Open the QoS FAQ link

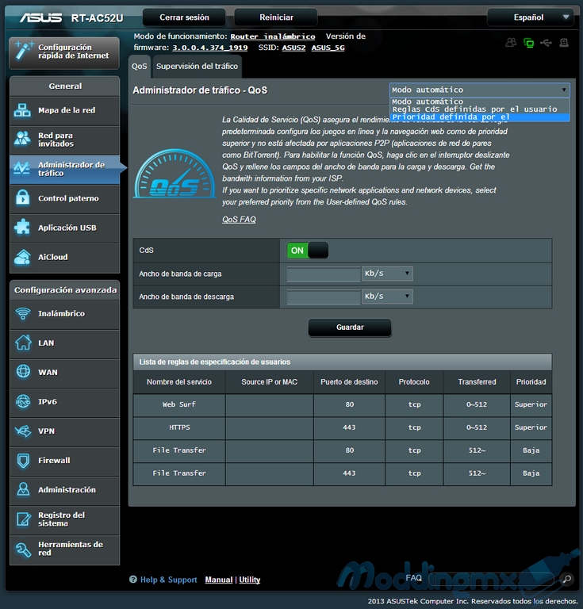tap(239, 220)
